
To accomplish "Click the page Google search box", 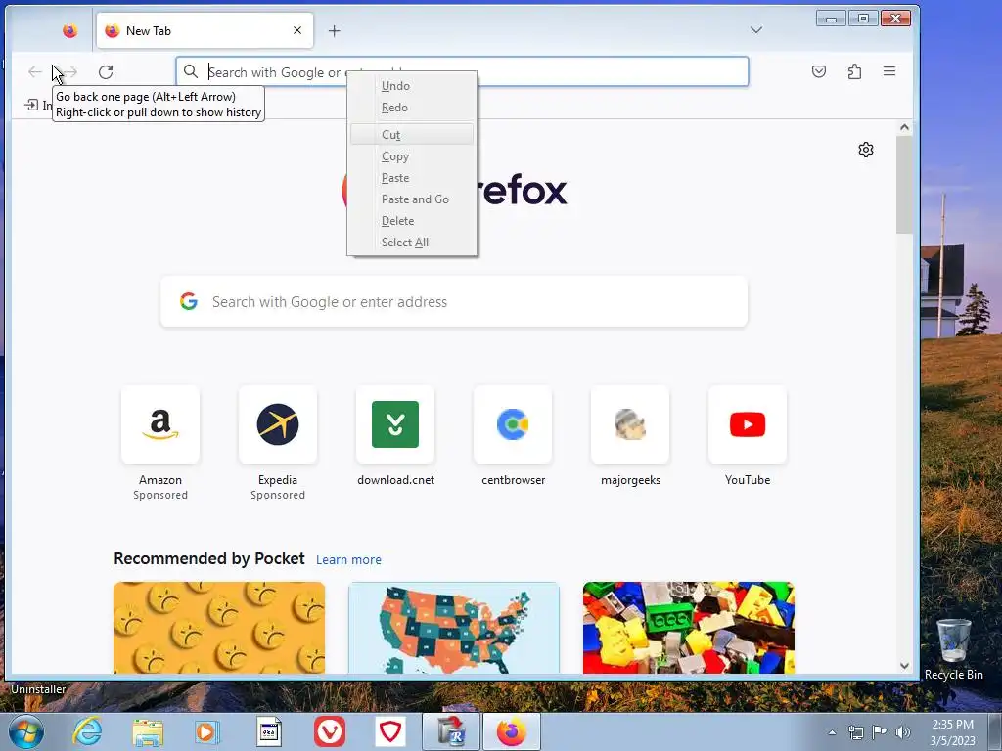I will point(454,301).
